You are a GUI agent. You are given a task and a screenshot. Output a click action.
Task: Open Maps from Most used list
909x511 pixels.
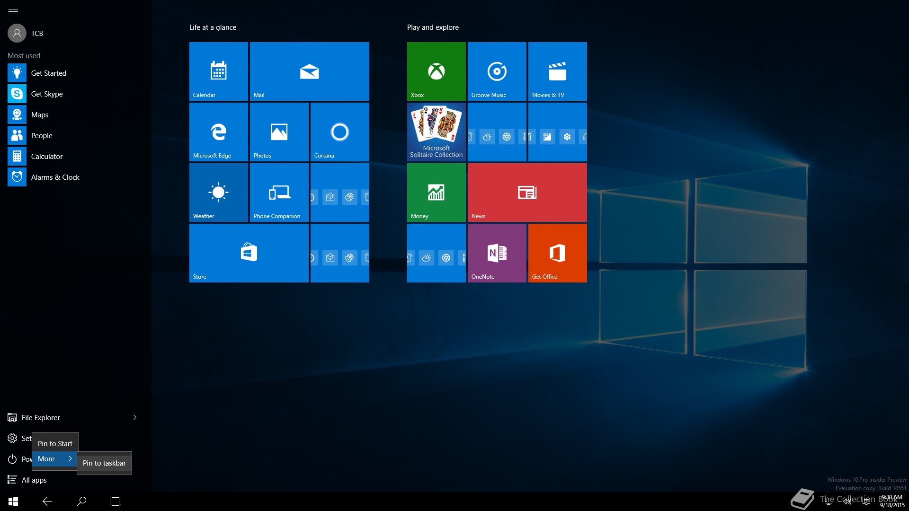[x=76, y=115]
